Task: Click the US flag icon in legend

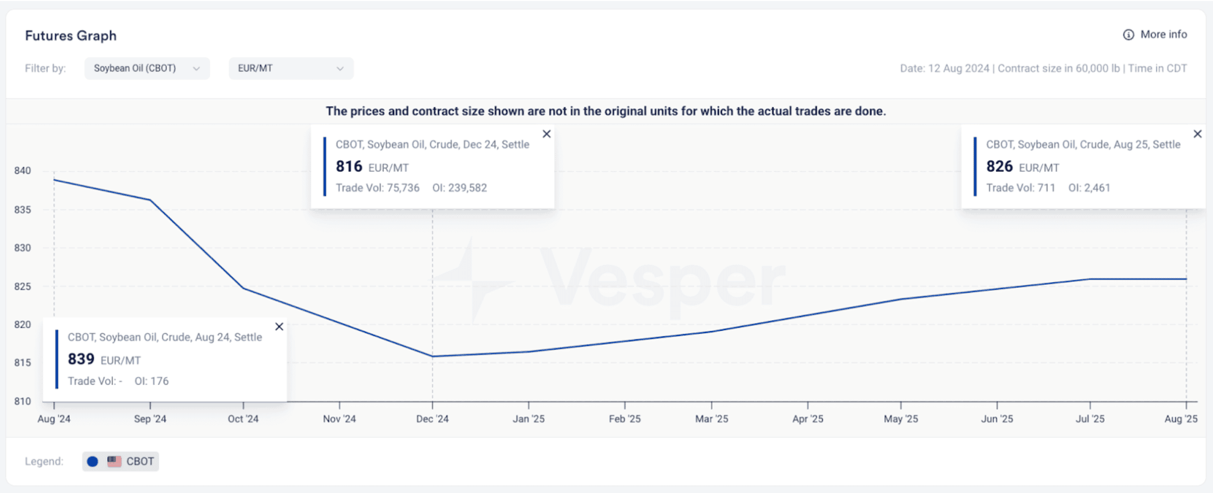Action: click(114, 461)
